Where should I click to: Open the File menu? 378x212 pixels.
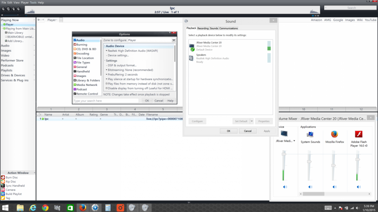tap(4, 3)
